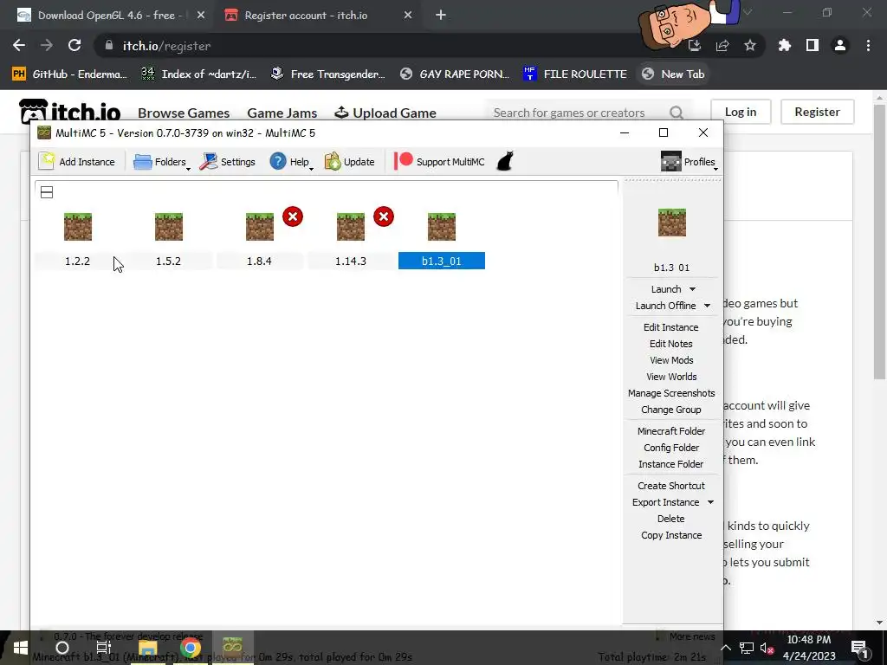Open Manage Screenshots
Screen dimensions: 887x665
pyautogui.click(x=671, y=393)
